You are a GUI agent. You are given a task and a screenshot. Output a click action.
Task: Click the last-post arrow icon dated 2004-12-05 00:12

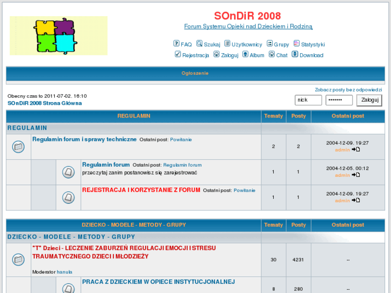point(356,175)
